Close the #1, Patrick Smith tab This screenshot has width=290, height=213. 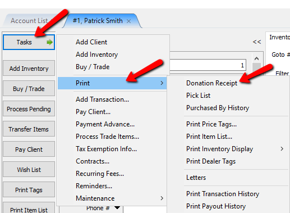(128, 21)
